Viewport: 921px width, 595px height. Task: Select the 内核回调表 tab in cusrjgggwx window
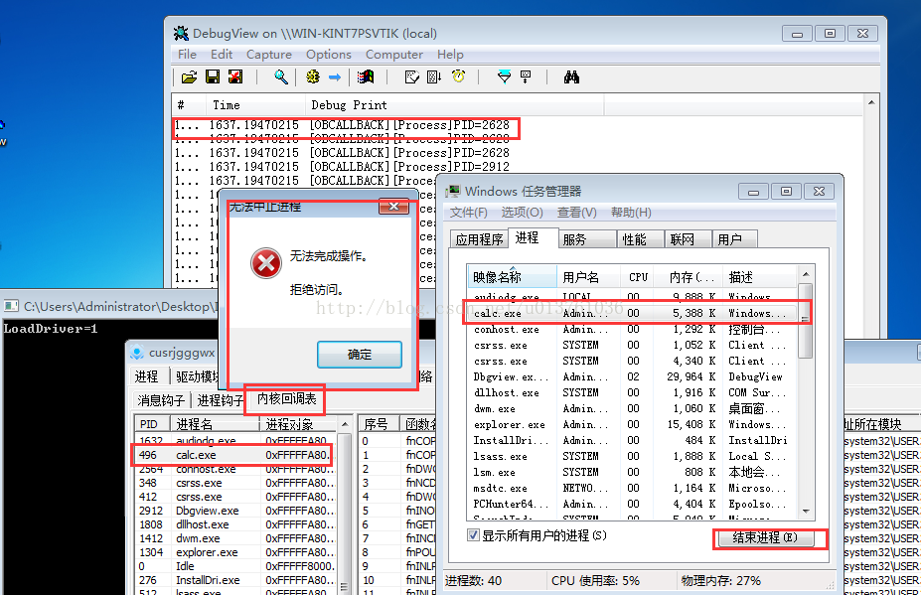(287, 399)
